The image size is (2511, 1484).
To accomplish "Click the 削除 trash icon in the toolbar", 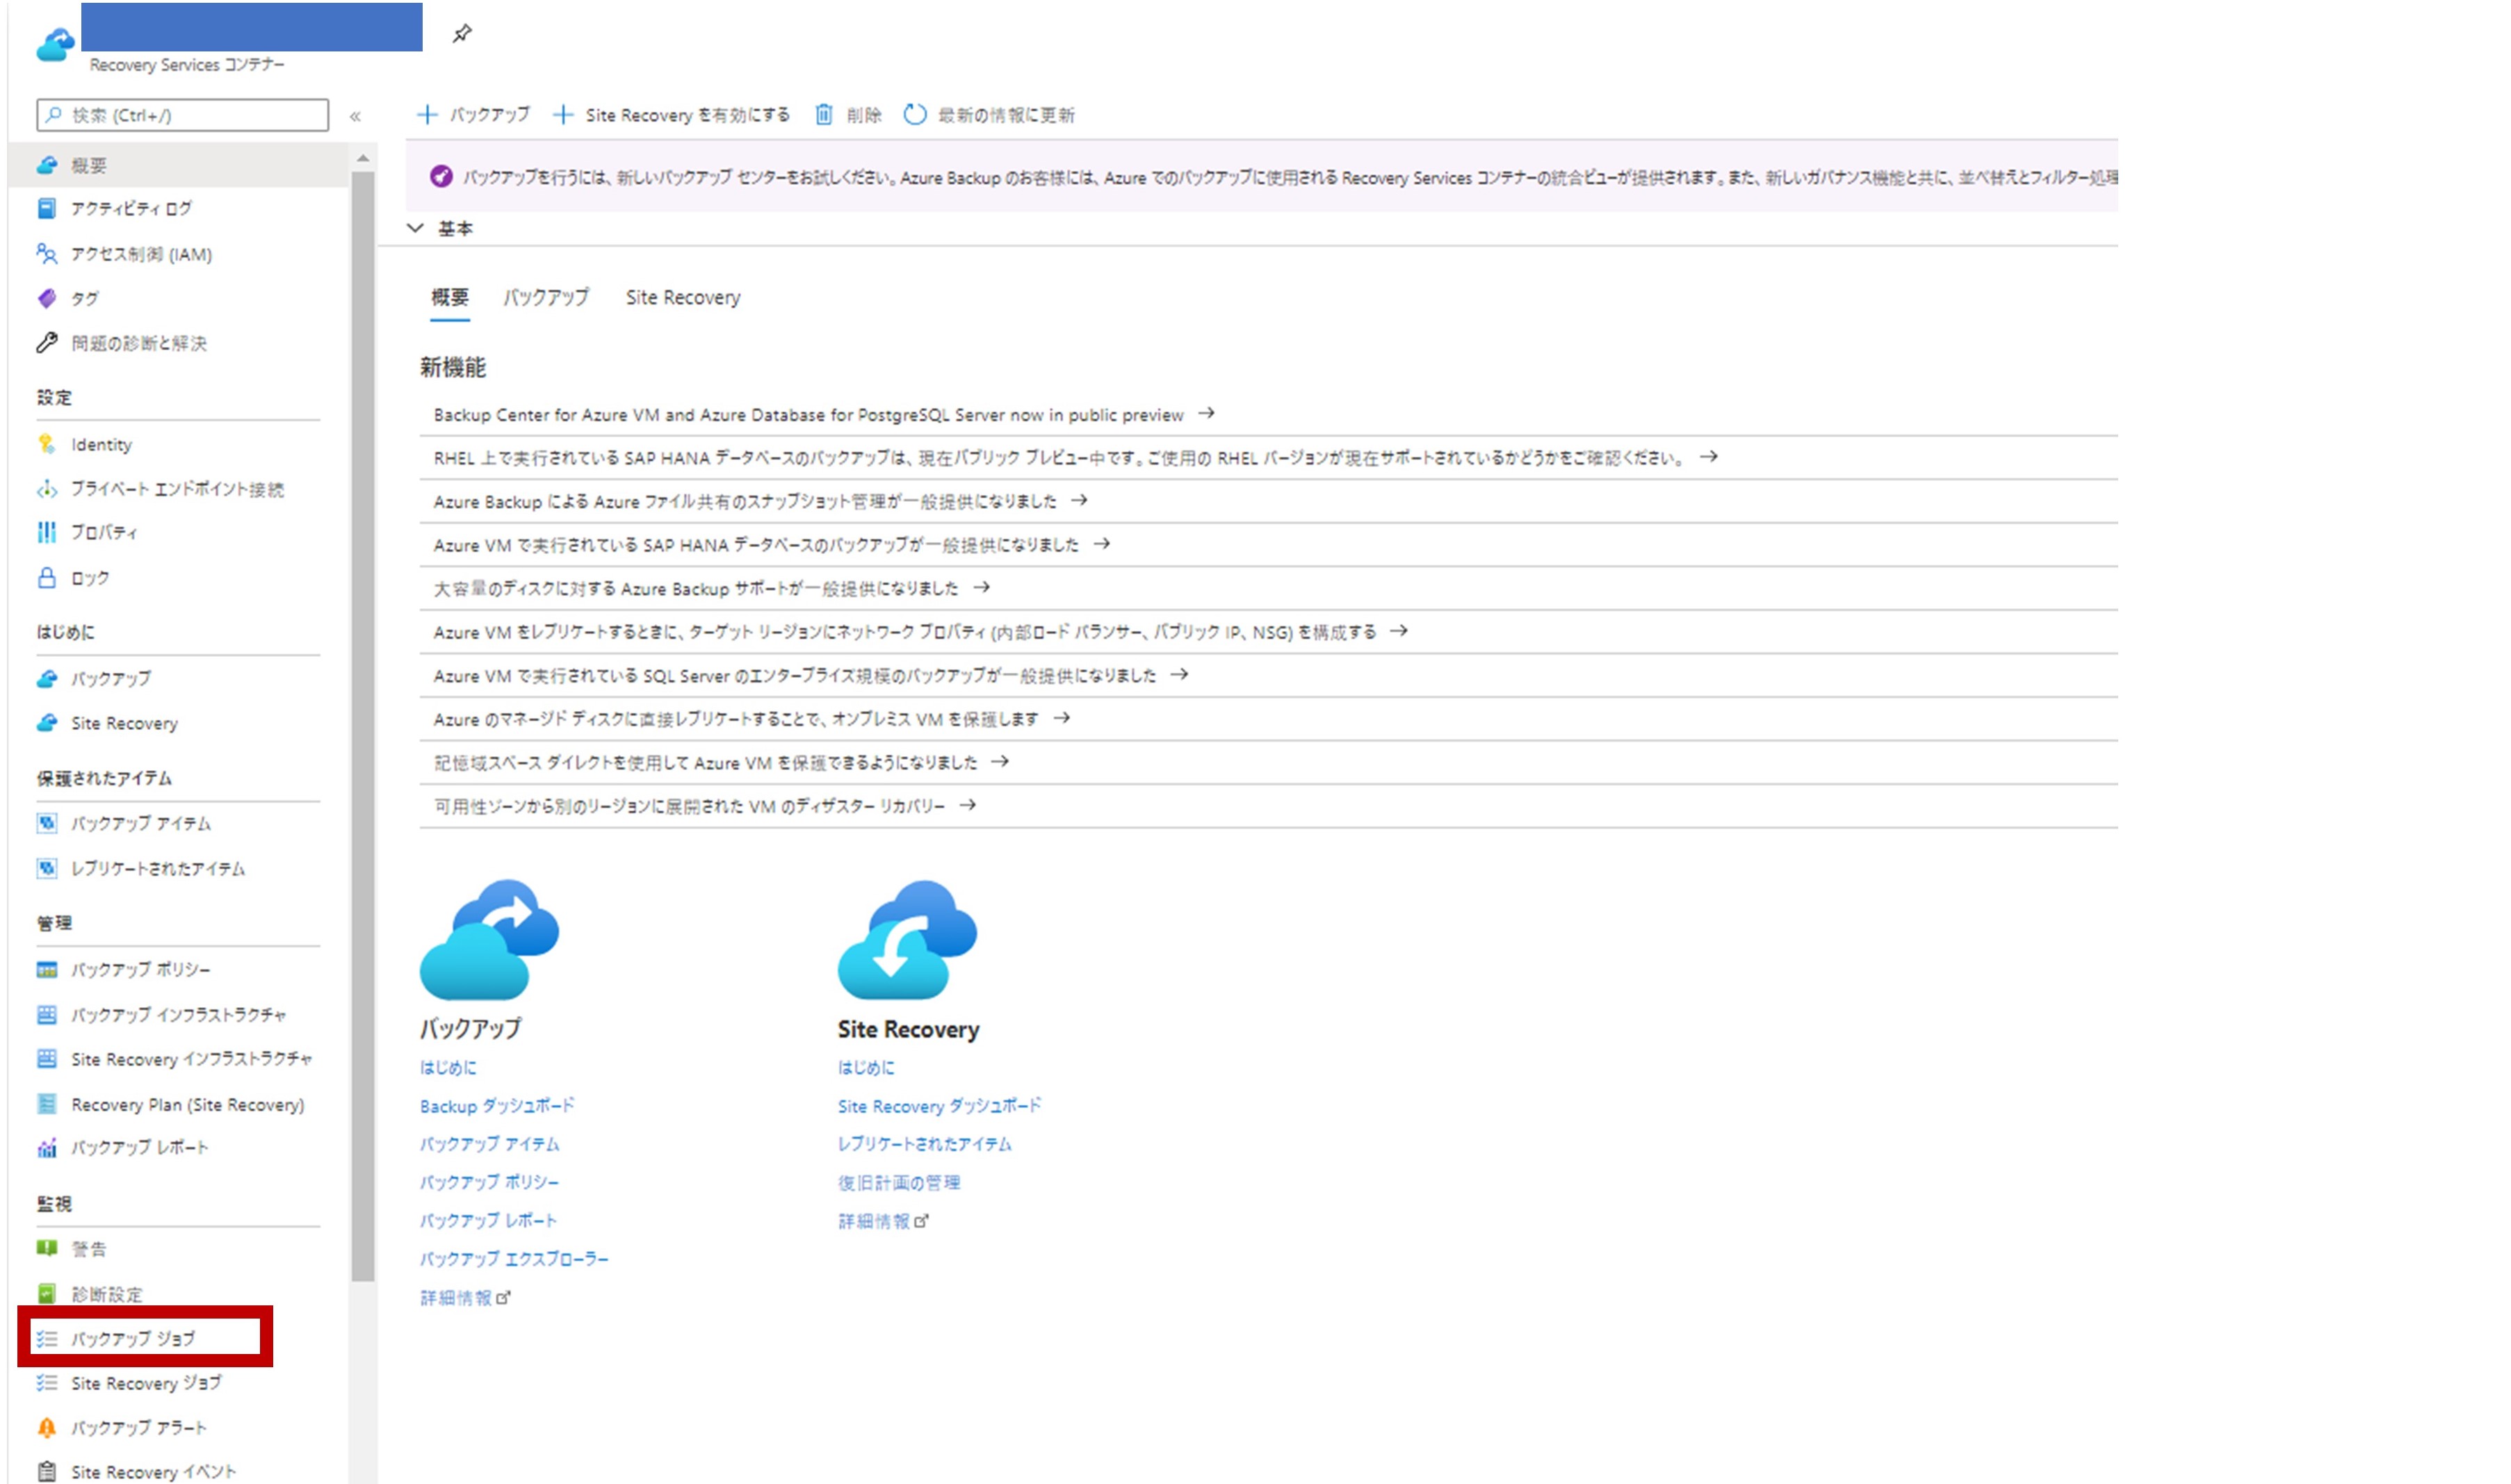I will click(823, 115).
